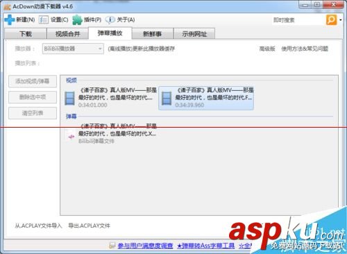Click the status bar survey icon
347x254 pixels.
tap(112, 245)
